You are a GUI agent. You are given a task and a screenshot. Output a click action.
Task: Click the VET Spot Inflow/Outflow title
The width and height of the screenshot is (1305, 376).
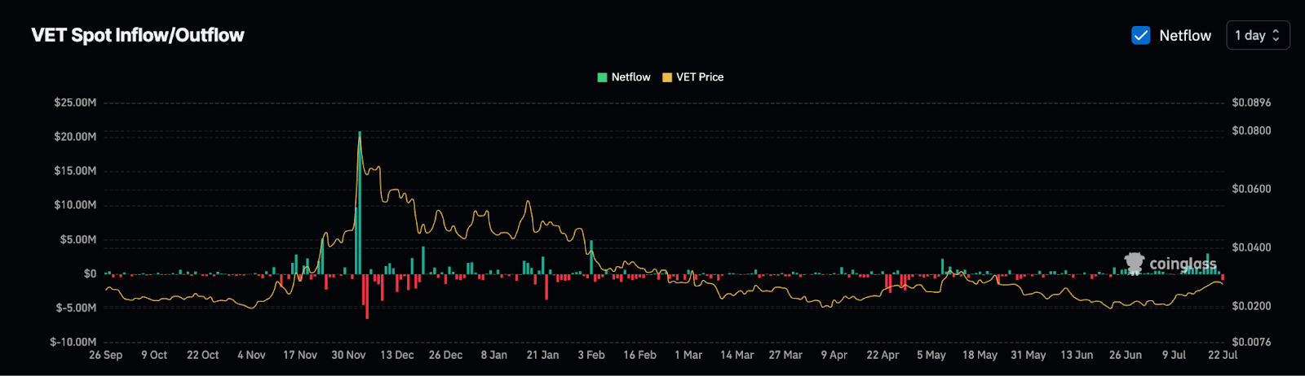138,35
